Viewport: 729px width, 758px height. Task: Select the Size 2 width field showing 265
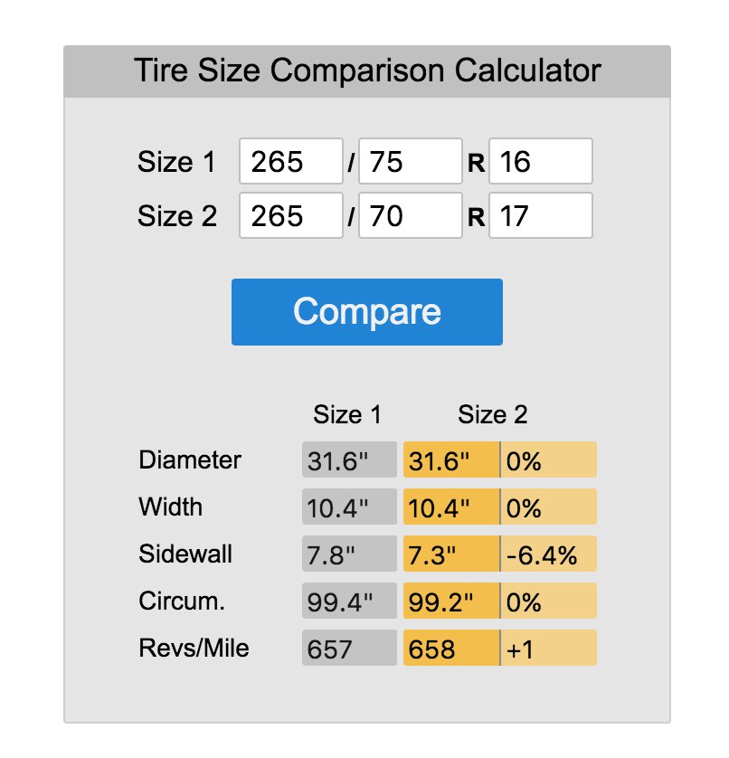click(291, 215)
